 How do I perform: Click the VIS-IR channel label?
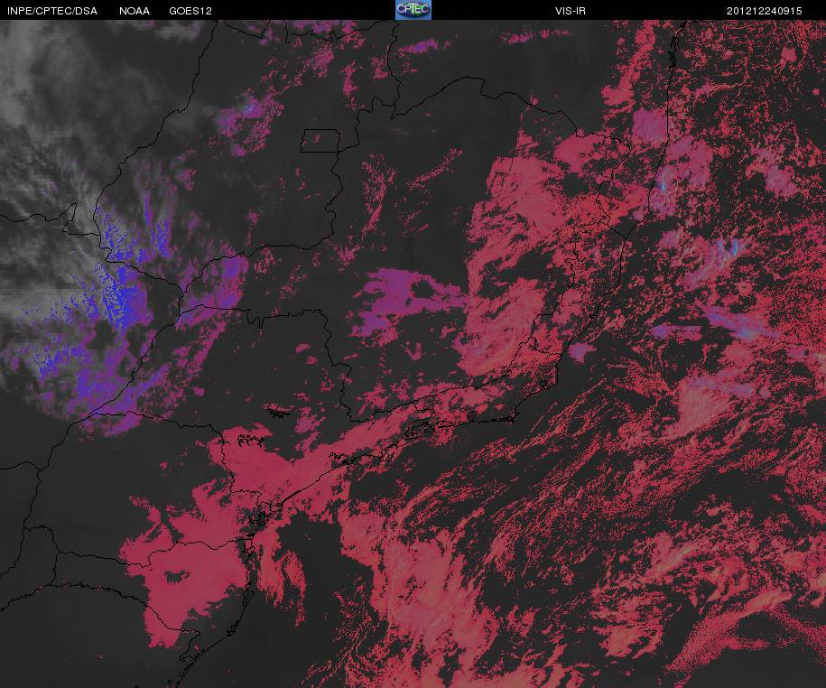point(570,11)
